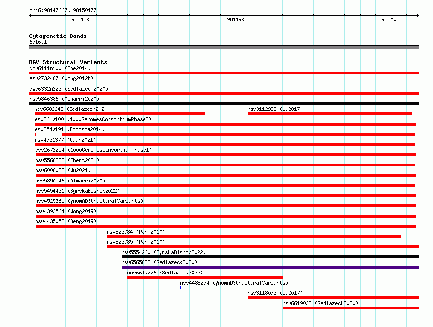The width and height of the screenshot is (433, 327).
Task: Click the left arrow of the ruler
Action: pyautogui.click(x=31, y=15)
